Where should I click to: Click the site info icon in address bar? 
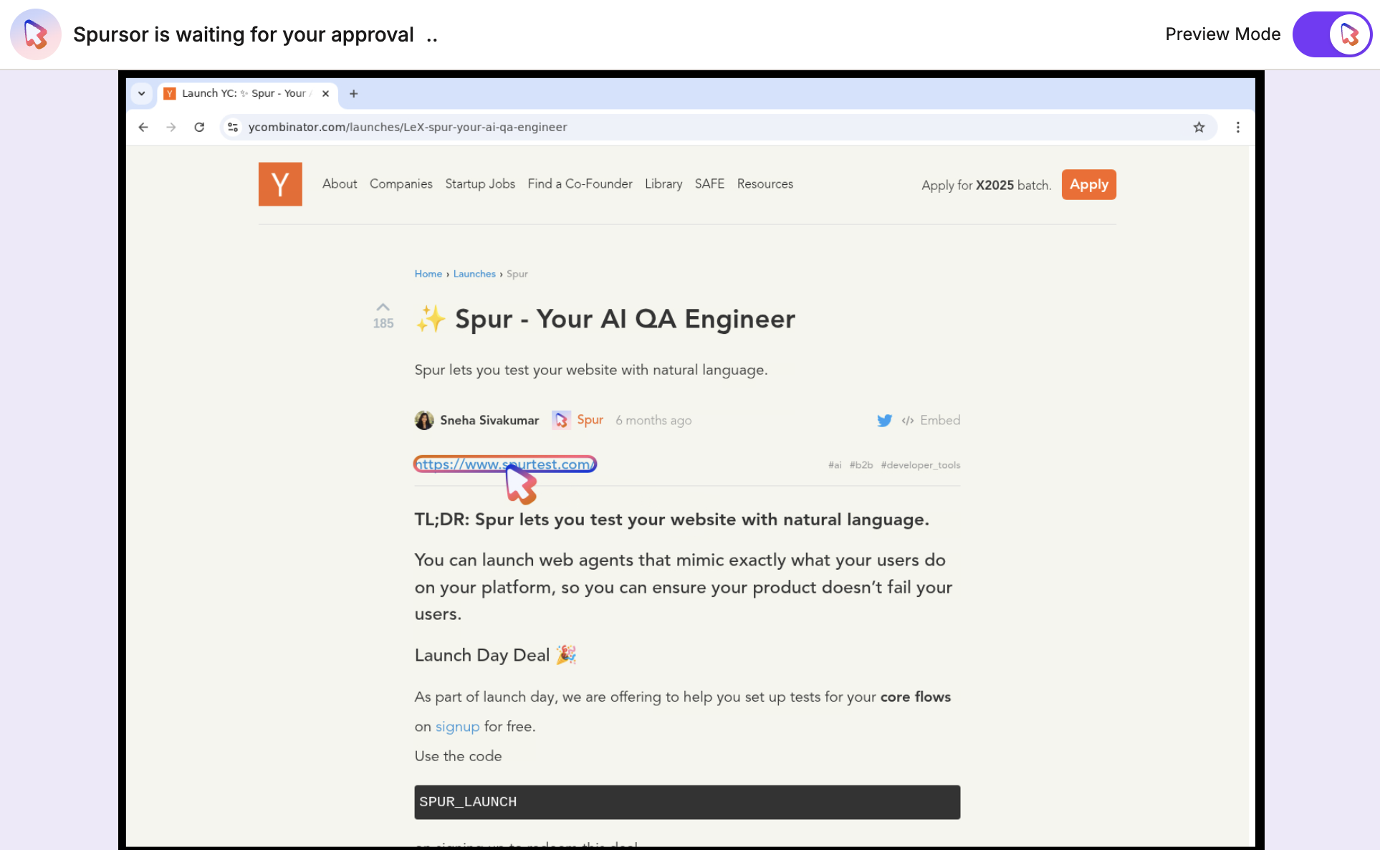click(x=233, y=128)
